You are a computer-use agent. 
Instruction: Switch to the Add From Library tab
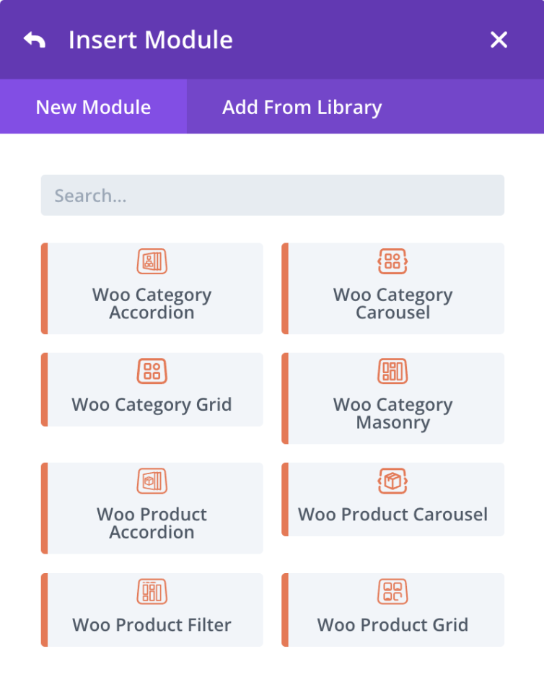point(302,107)
